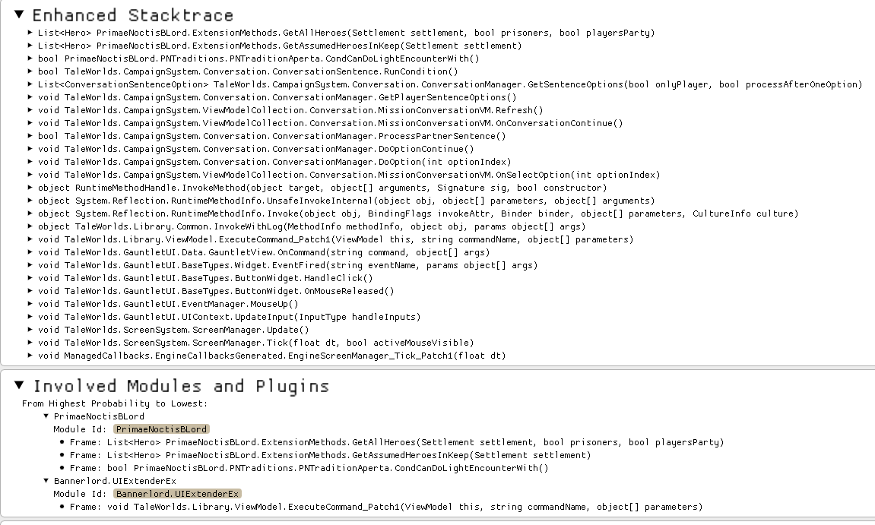Expand the RuntimeMethodHandle.InvokeMethod frame
Viewport: 875px width, 525px height.
tap(30, 188)
